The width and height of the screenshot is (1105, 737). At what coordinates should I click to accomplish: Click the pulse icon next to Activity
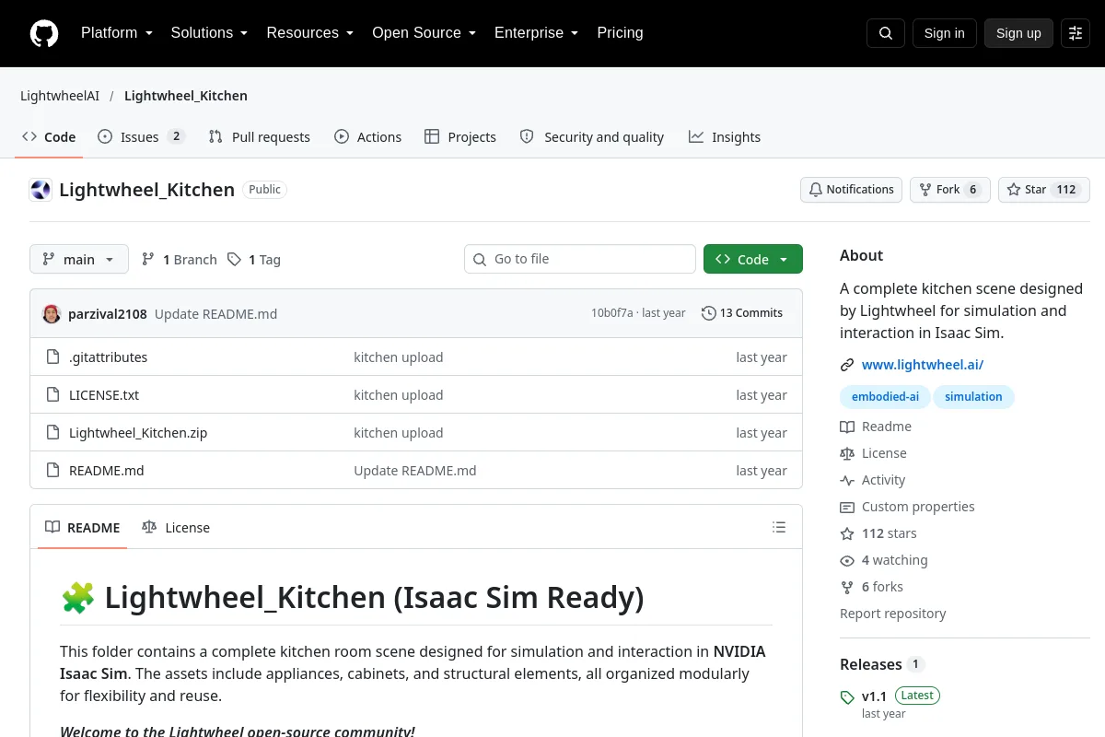[847, 480]
